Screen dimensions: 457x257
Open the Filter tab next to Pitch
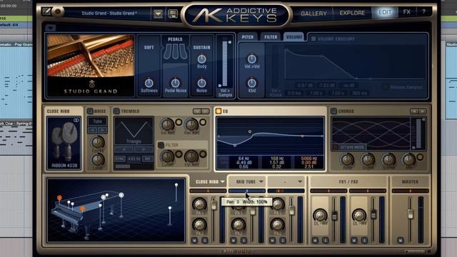pos(271,37)
